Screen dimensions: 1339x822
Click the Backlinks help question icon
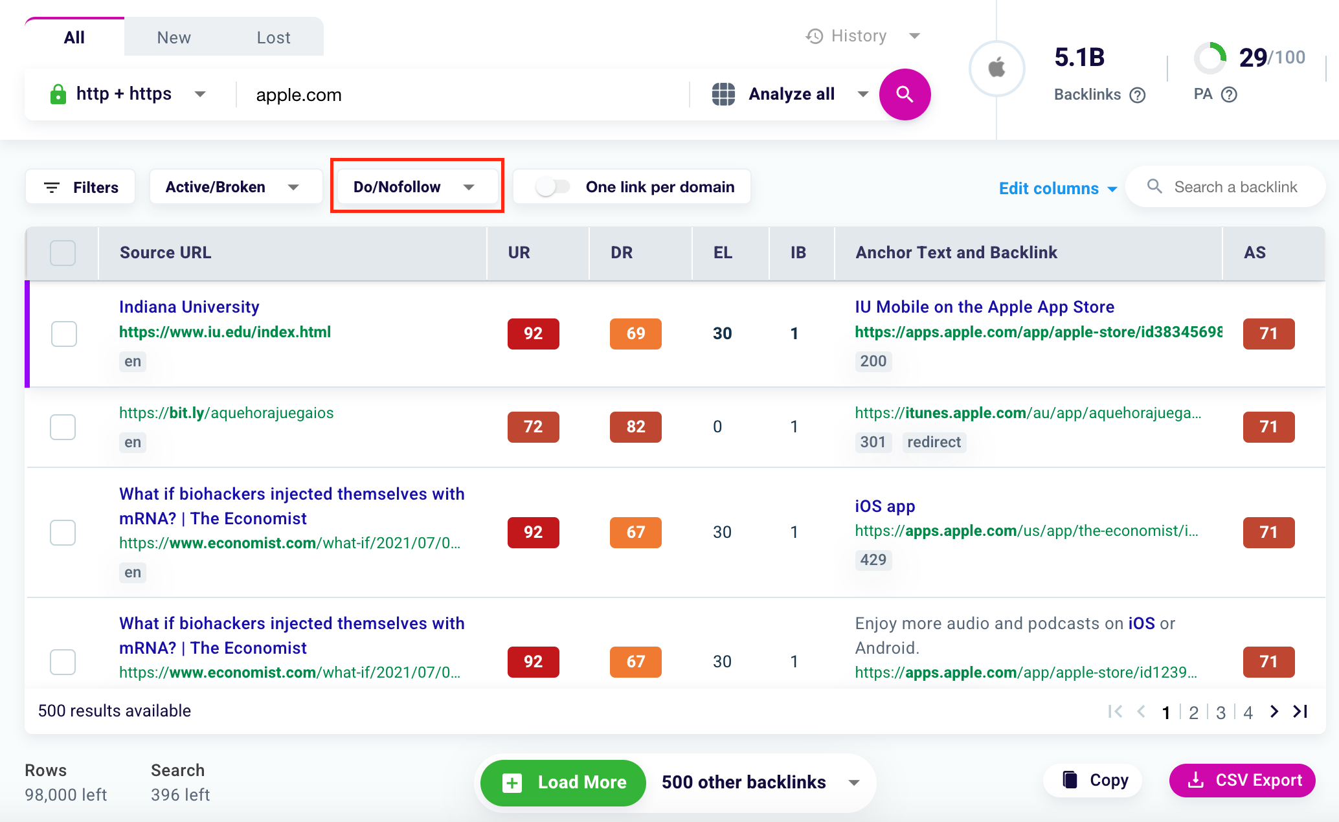[1138, 95]
